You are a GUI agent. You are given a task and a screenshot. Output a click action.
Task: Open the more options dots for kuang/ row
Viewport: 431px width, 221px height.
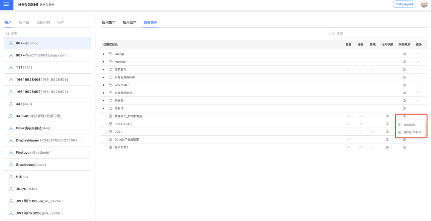tap(419, 54)
